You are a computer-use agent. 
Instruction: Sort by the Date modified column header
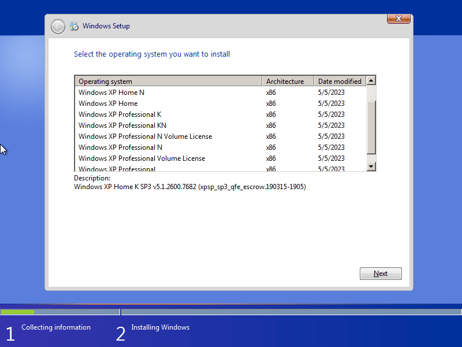[x=340, y=81]
